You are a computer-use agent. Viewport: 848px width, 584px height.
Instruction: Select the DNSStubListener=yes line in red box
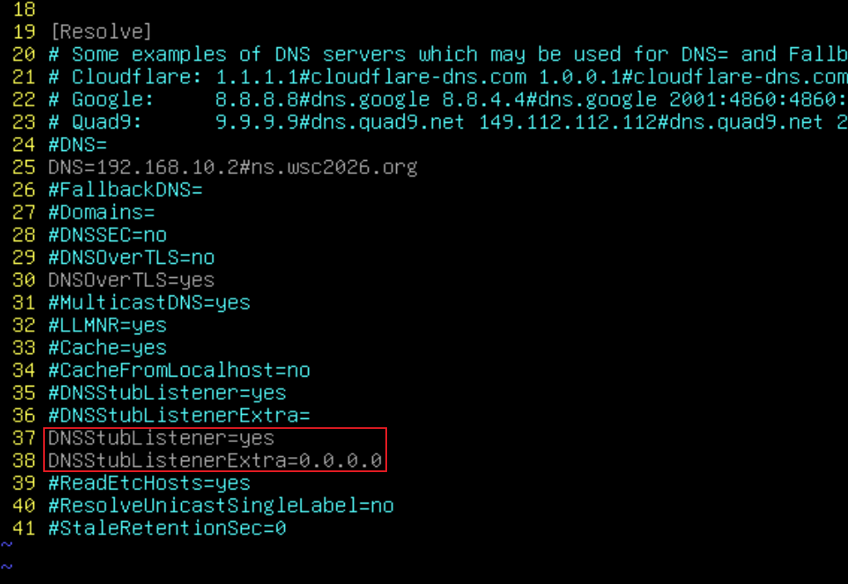[161, 438]
